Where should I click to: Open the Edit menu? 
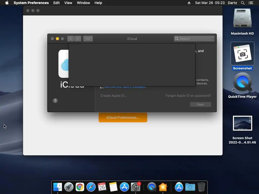tap(56, 3)
